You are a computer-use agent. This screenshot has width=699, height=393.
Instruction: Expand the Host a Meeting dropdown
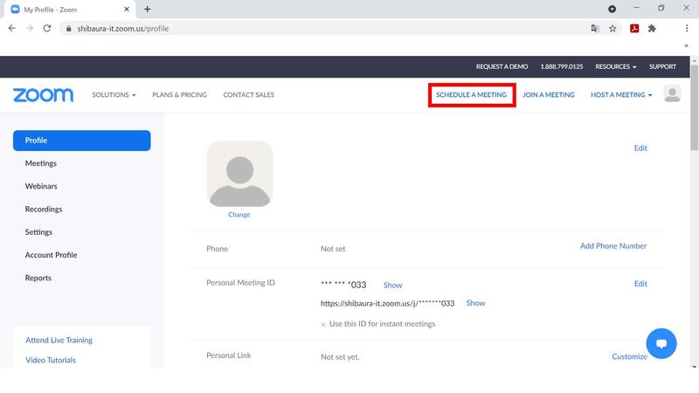pyautogui.click(x=621, y=95)
